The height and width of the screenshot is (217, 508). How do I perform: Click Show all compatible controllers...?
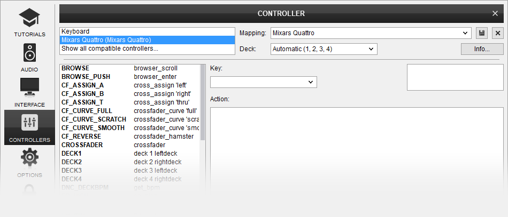click(147, 49)
